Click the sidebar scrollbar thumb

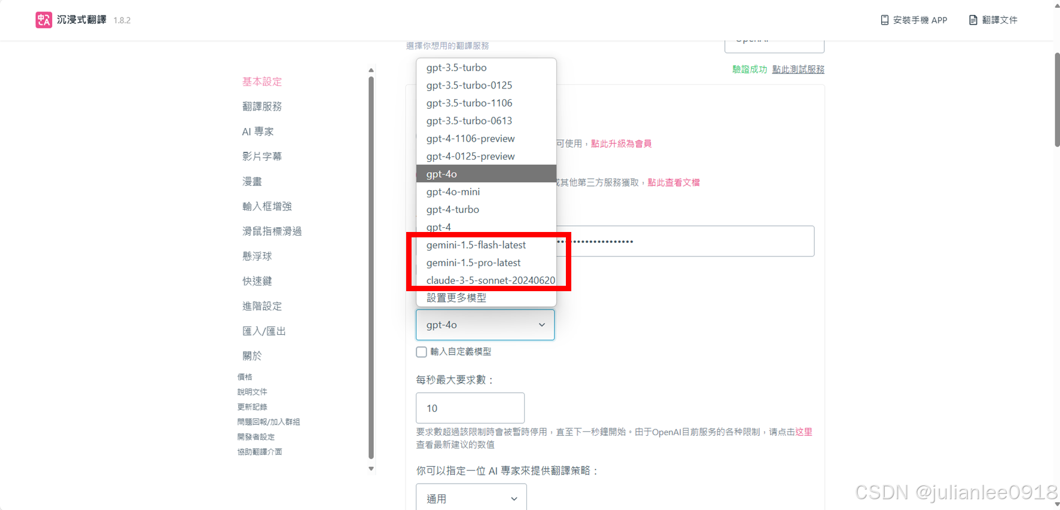coord(371,267)
